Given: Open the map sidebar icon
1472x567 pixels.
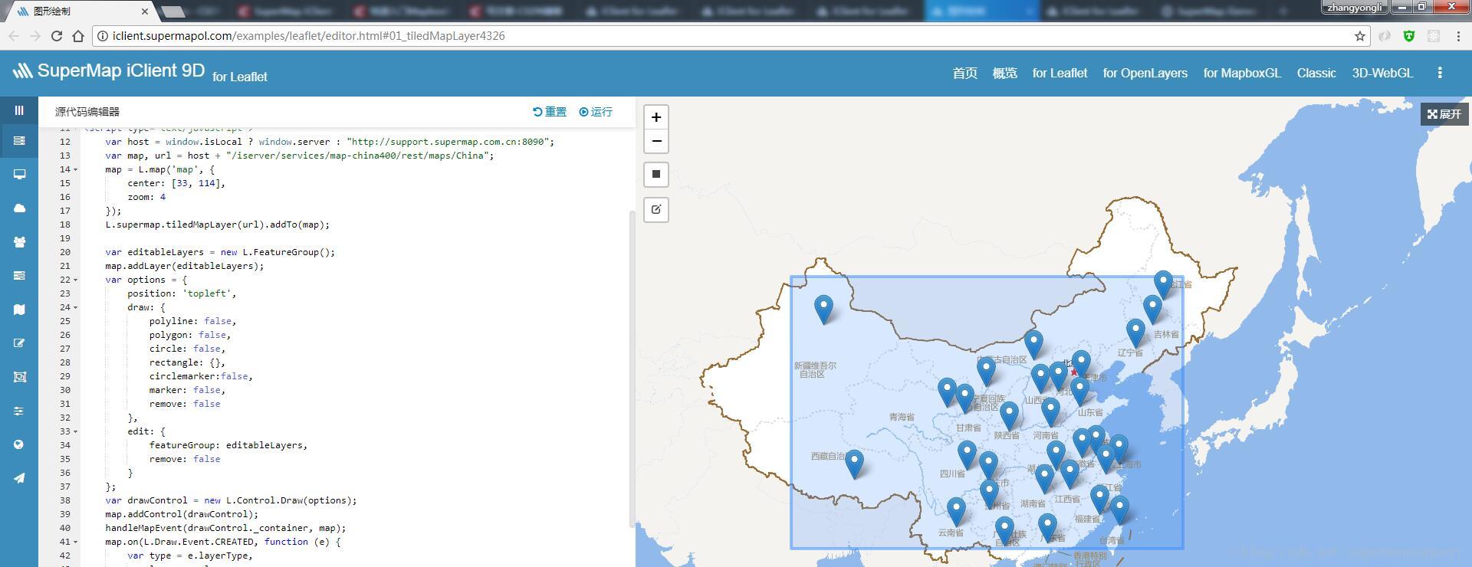Looking at the screenshot, I should point(19,310).
